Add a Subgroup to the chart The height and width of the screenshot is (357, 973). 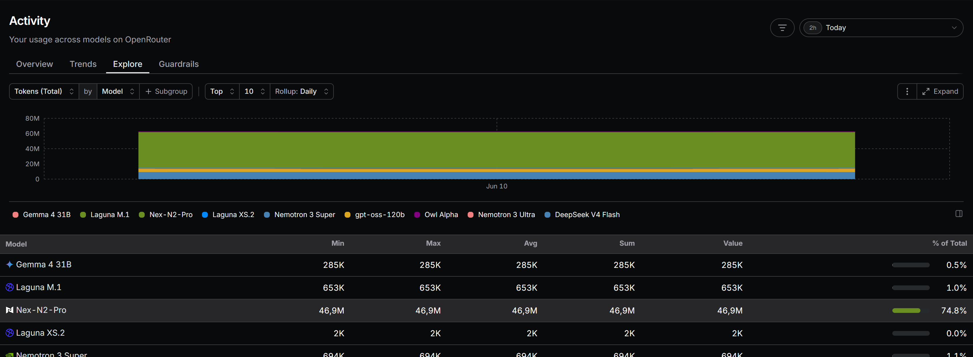pyautogui.click(x=166, y=91)
